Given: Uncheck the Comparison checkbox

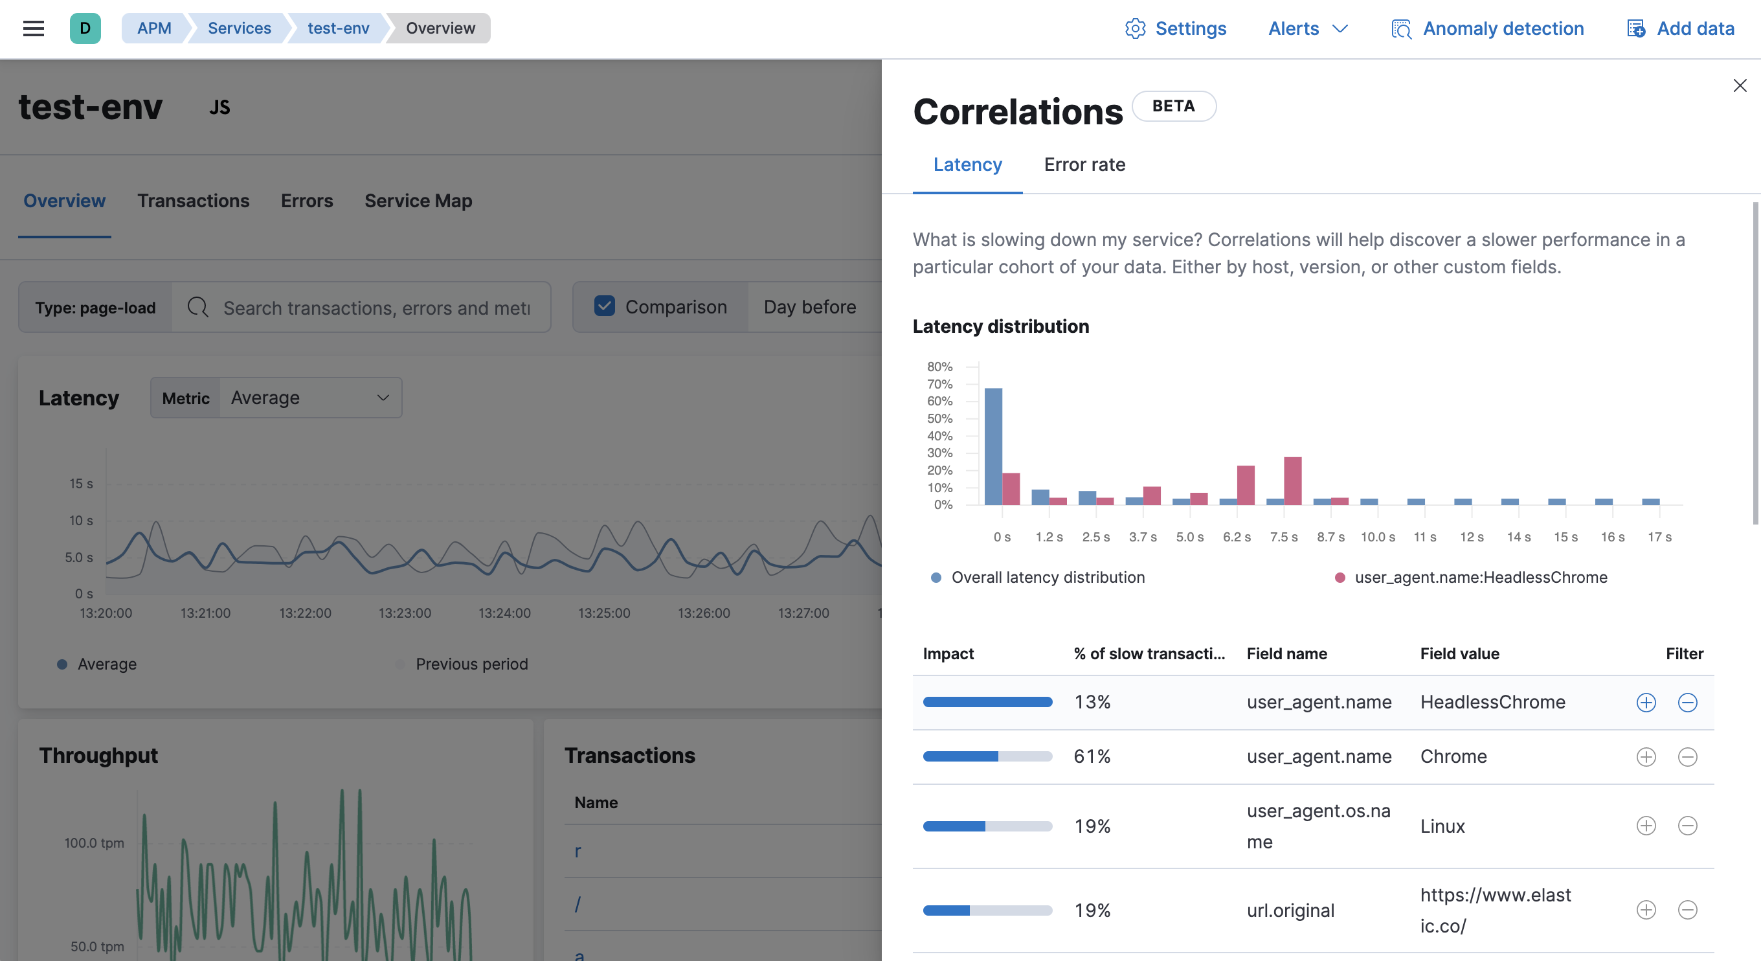Looking at the screenshot, I should coord(604,306).
